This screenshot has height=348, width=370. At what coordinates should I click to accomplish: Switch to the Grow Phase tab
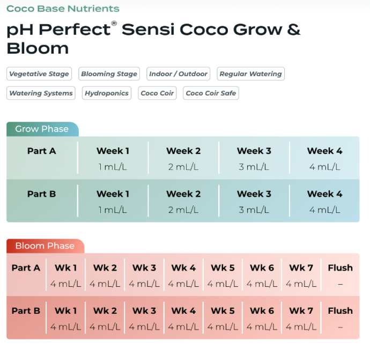[42, 129]
